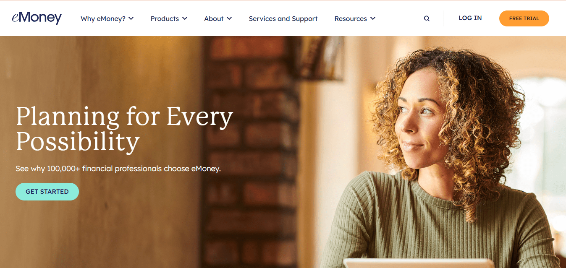
Task: Expand the About chevron arrow
Action: pyautogui.click(x=229, y=18)
